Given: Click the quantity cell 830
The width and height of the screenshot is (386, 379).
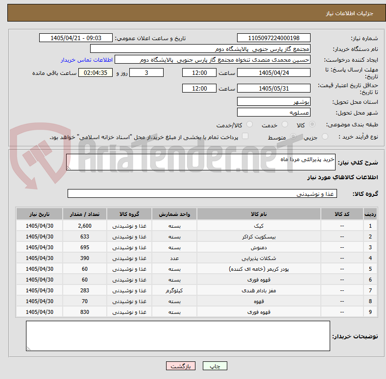Looking at the screenshot, I should [85, 312].
